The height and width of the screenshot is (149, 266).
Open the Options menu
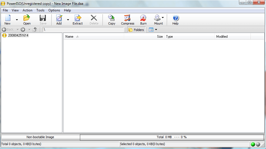54,10
